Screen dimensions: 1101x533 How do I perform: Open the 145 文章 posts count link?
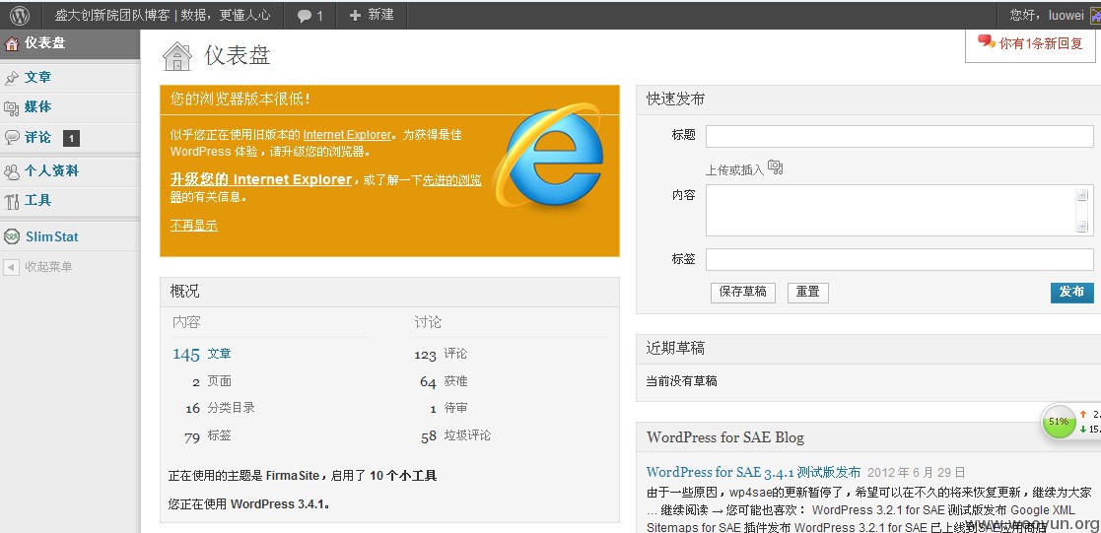(201, 355)
